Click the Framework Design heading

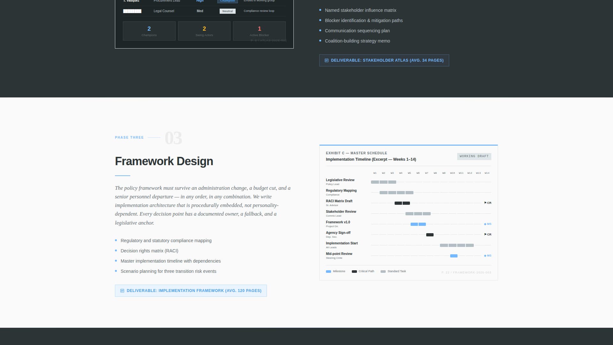click(x=164, y=161)
